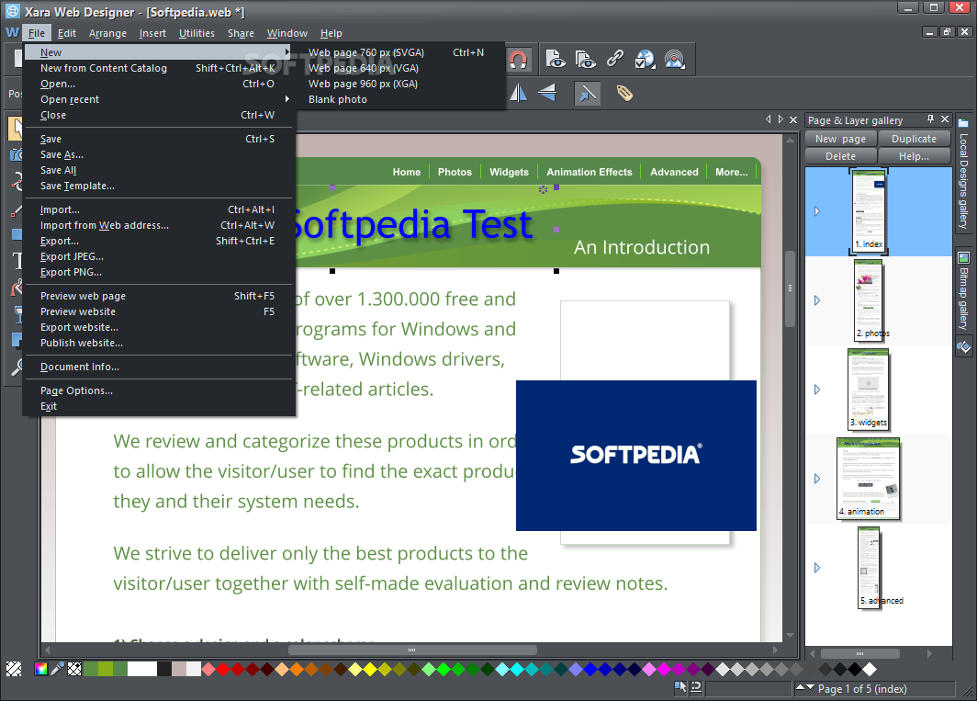
Task: Click the color editor rainbow square icon
Action: pos(41,669)
